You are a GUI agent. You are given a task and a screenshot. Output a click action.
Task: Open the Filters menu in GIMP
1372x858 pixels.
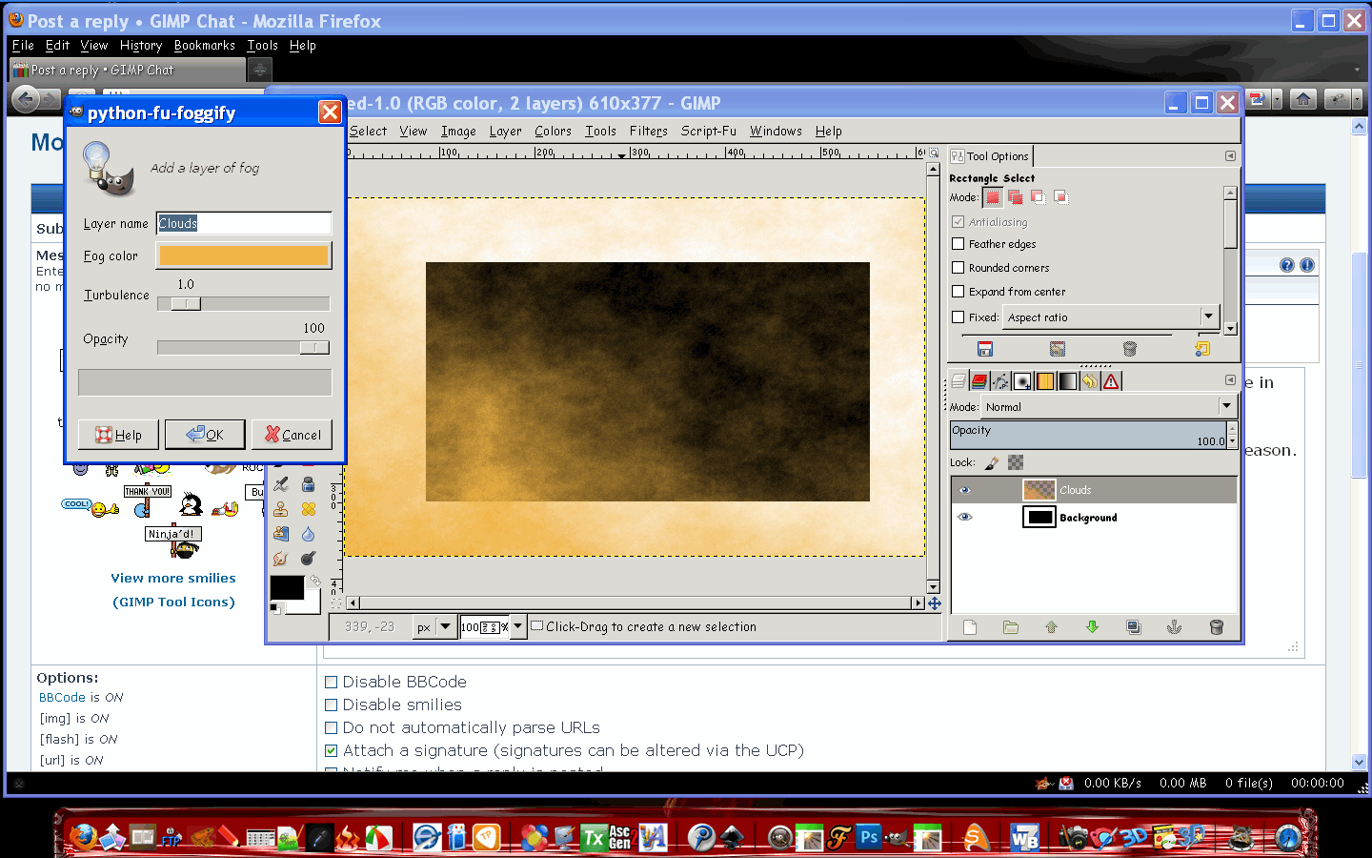click(x=648, y=131)
